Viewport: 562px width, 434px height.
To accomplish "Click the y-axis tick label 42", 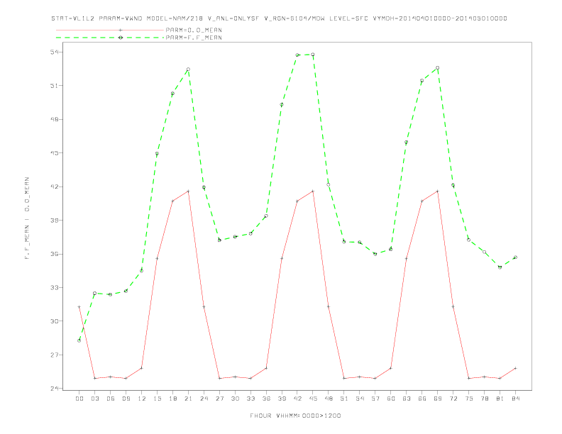I will tap(54, 187).
